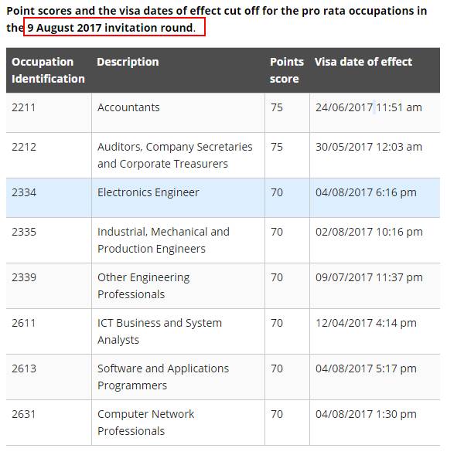
Task: Click the Description column header
Action: (128, 62)
